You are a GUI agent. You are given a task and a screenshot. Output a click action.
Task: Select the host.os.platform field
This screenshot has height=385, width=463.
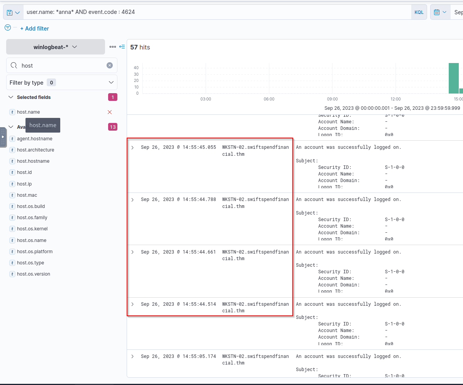pyautogui.click(x=35, y=252)
